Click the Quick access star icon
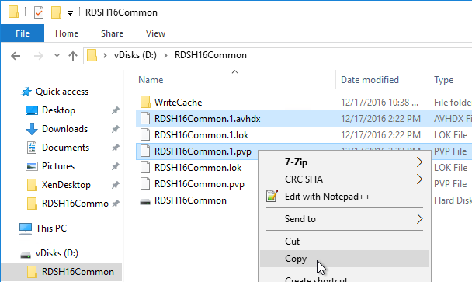 [x=26, y=92]
